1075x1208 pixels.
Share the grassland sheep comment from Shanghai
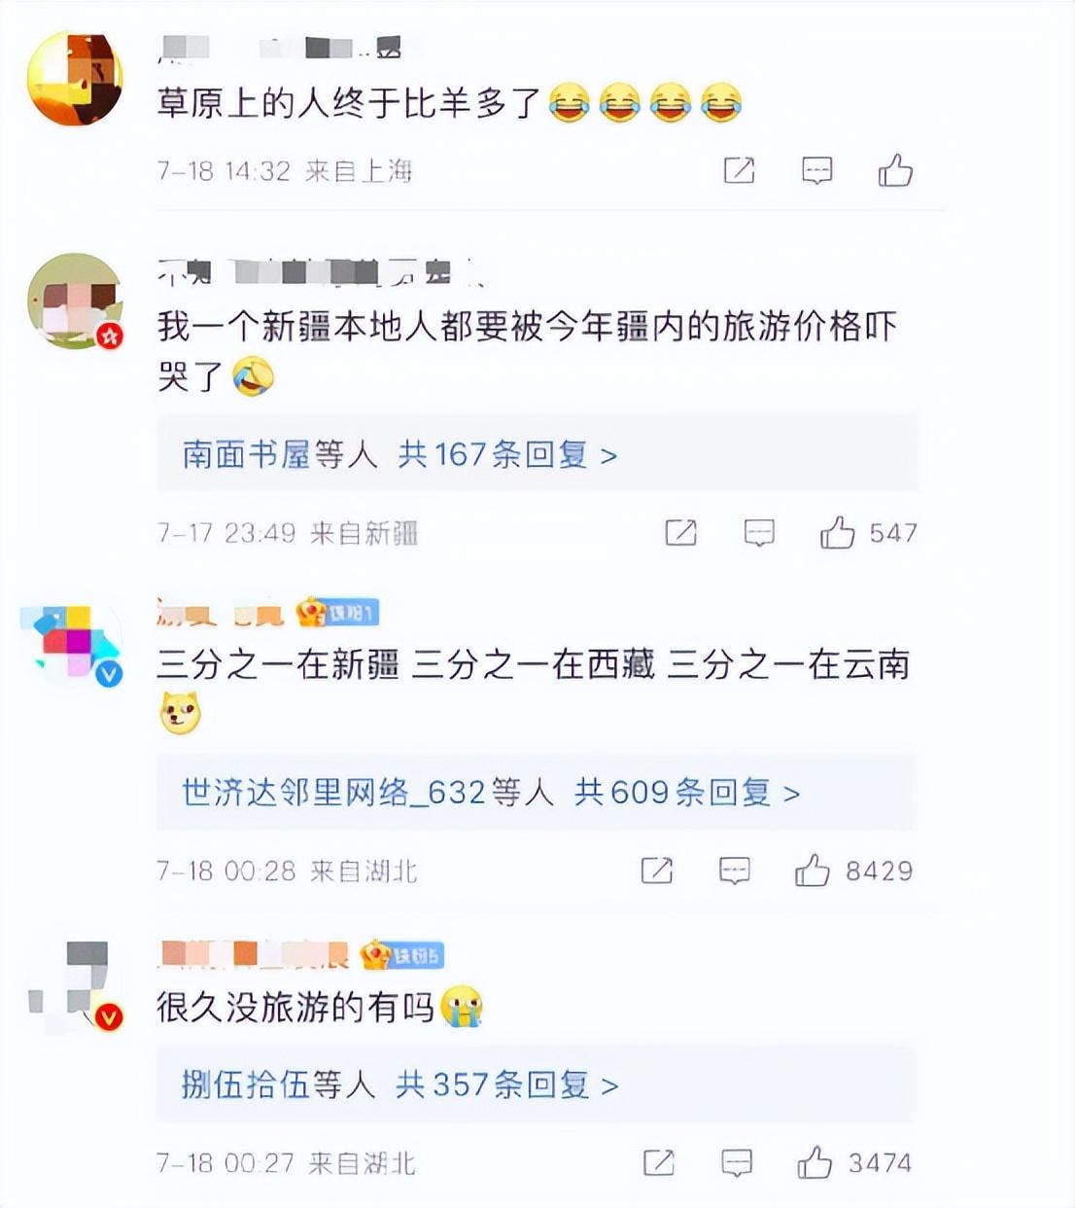[740, 171]
